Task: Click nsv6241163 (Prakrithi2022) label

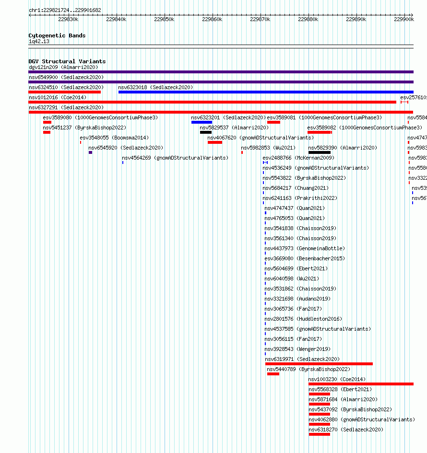Action: coord(300,199)
